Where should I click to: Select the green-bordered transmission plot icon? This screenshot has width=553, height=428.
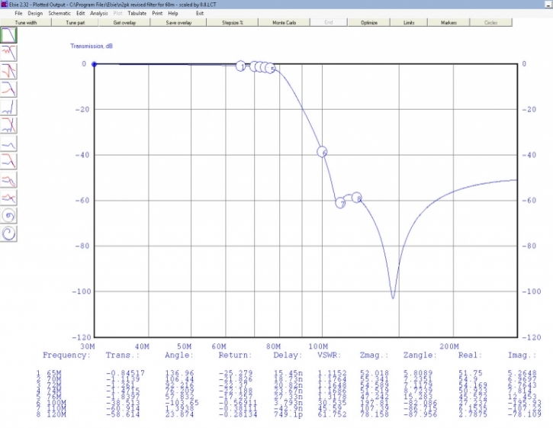pos(9,36)
